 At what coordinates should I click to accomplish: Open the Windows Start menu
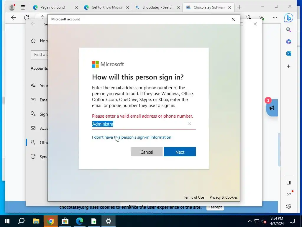(x=7, y=221)
